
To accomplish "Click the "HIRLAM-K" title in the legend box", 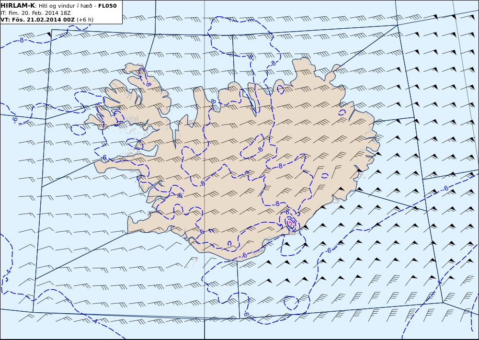I will coord(18,5).
